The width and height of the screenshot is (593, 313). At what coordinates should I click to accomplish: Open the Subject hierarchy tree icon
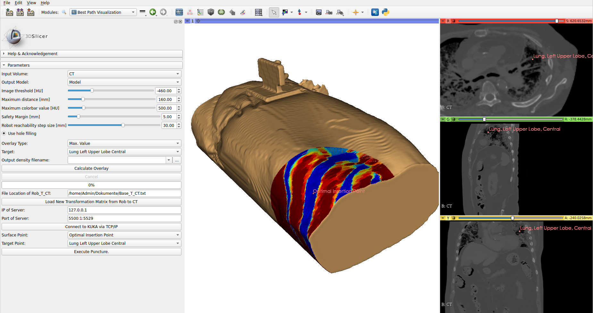point(200,12)
